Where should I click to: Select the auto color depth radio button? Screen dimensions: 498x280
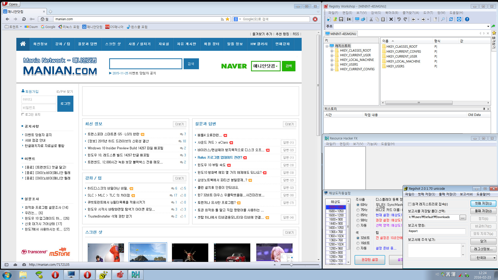pos(358,248)
